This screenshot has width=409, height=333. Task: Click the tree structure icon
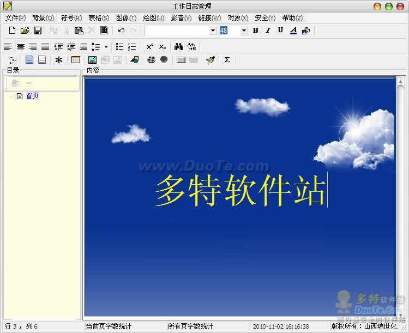click(12, 60)
